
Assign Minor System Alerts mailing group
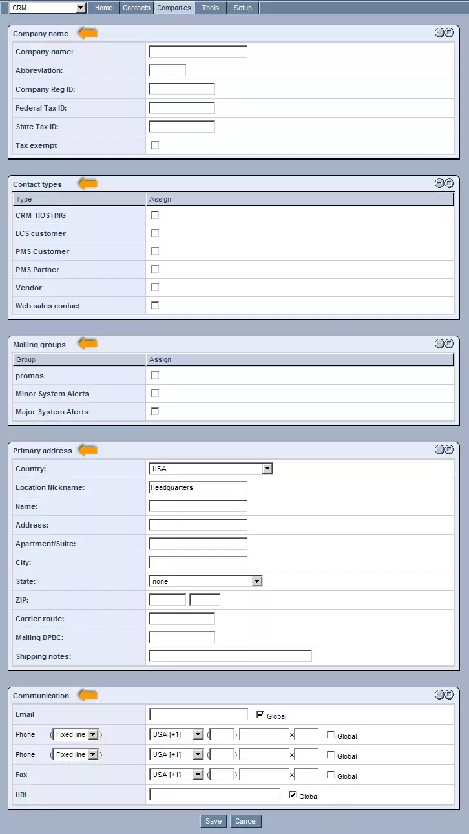[x=155, y=393]
